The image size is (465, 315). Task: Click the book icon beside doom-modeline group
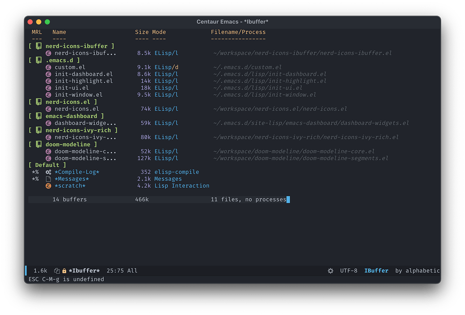click(38, 144)
